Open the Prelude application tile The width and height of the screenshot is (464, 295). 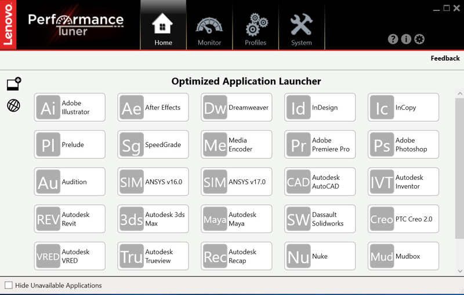(70, 145)
